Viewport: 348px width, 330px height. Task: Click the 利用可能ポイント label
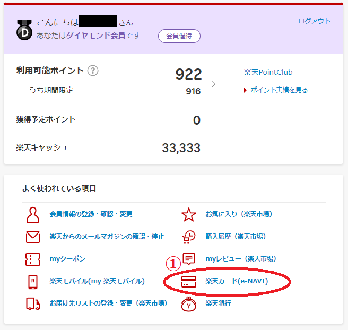pos(50,71)
